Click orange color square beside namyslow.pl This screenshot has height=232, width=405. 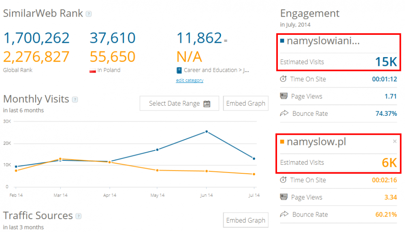pyautogui.click(x=282, y=141)
